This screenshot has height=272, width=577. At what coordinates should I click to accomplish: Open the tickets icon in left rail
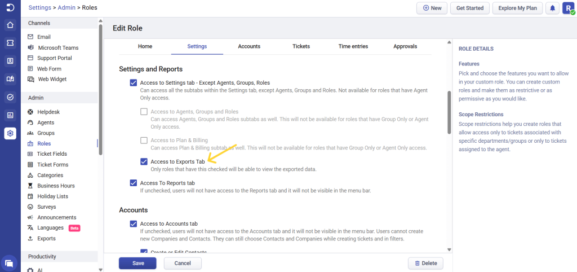10,43
